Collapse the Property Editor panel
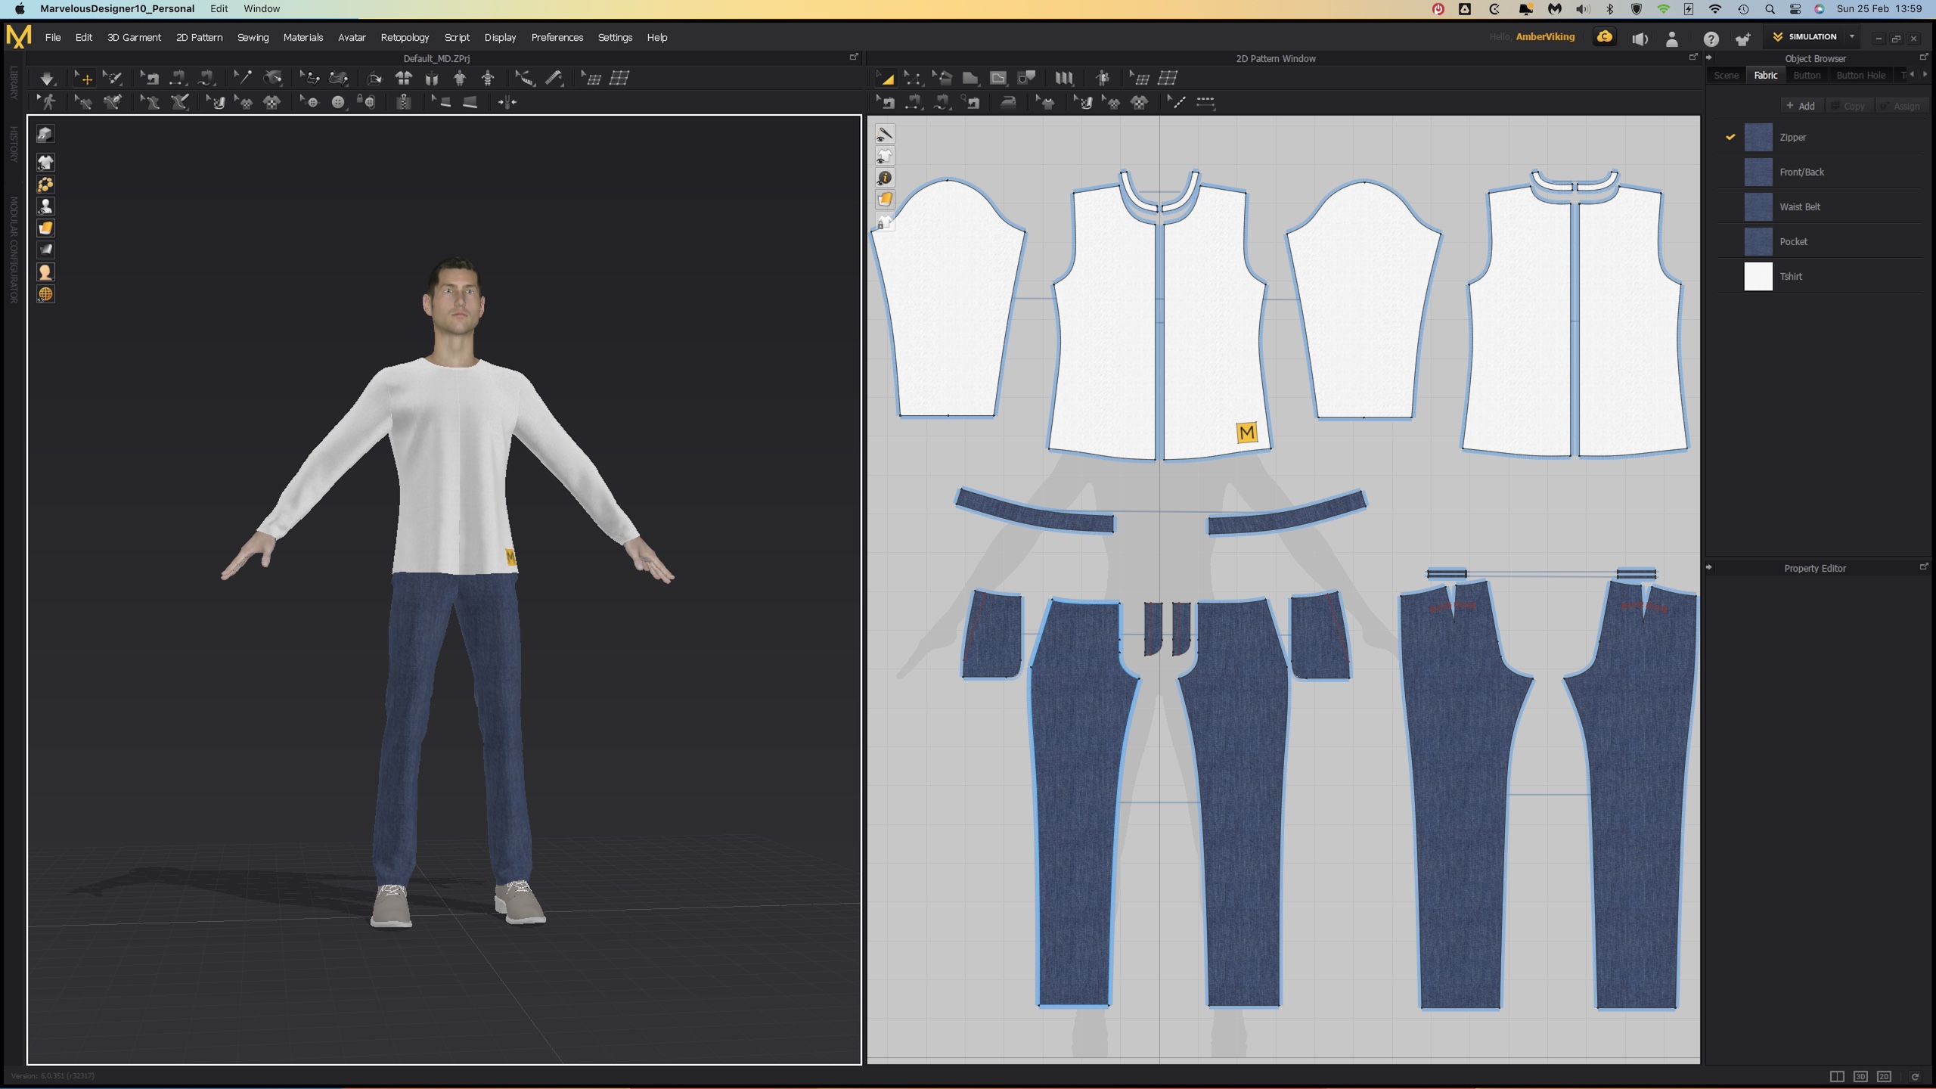The height and width of the screenshot is (1089, 1936). coord(1710,567)
